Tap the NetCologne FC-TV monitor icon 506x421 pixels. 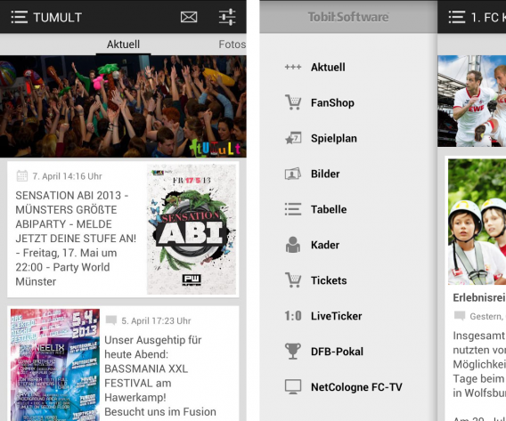[x=293, y=386]
